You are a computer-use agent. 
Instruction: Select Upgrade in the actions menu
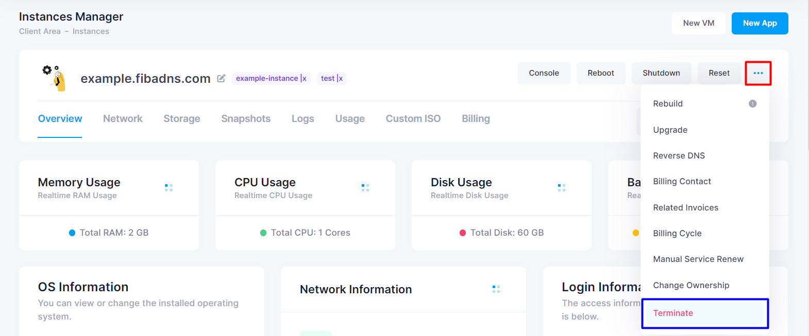coord(670,130)
